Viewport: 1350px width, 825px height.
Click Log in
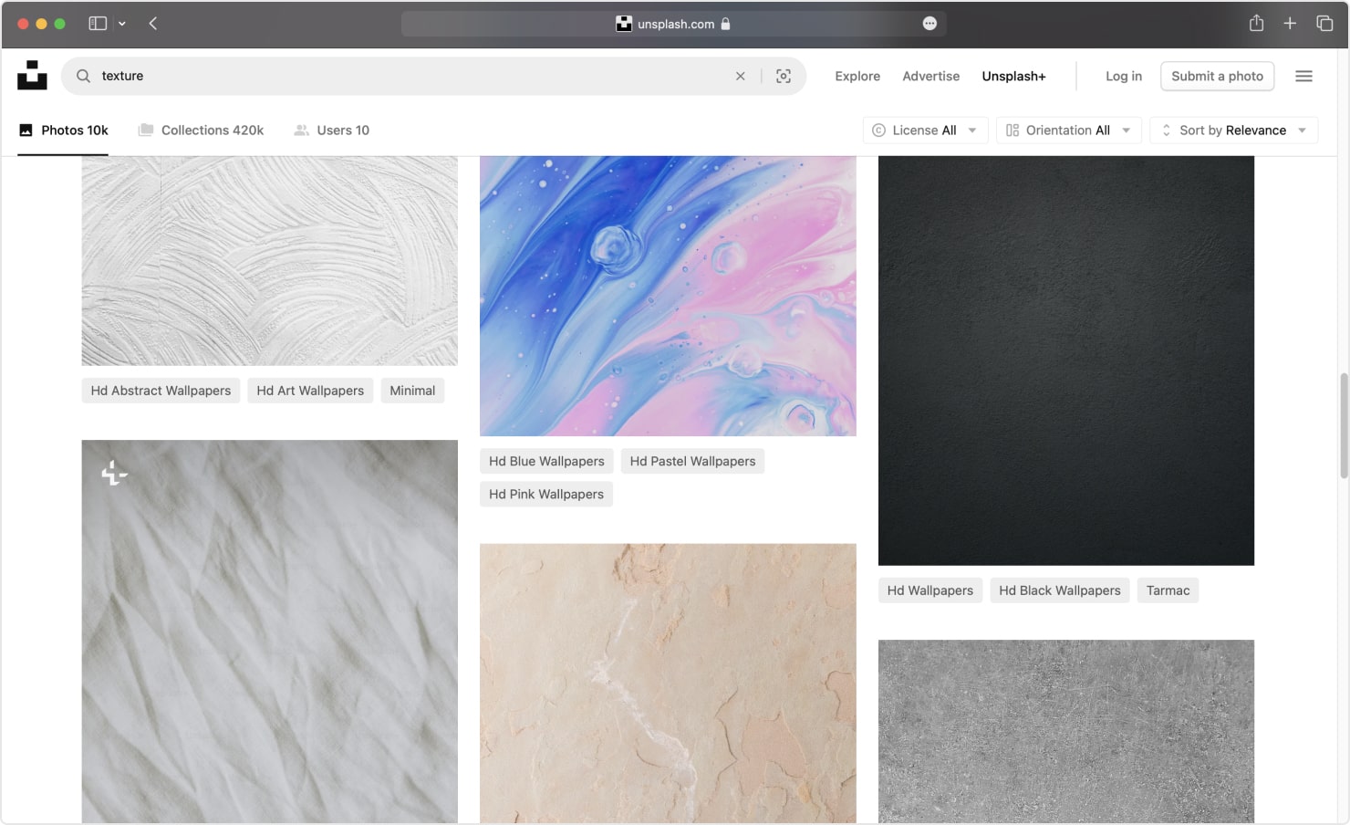click(1123, 77)
